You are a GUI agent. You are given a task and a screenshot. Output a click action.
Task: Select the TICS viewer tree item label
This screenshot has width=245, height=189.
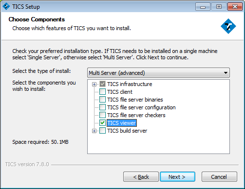coord(122,123)
